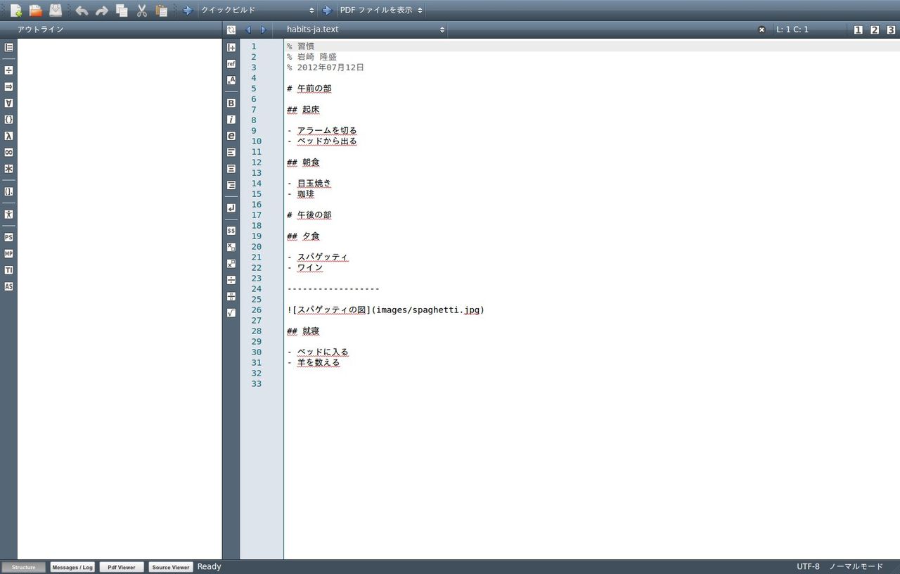Open MetaPost commands (MP) panel
This screenshot has width=900, height=574.
[x=8, y=254]
